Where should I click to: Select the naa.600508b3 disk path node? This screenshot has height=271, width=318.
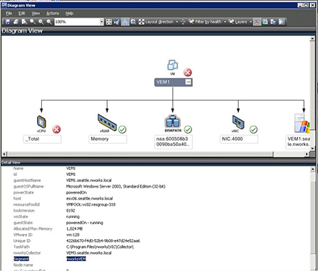tap(174, 142)
